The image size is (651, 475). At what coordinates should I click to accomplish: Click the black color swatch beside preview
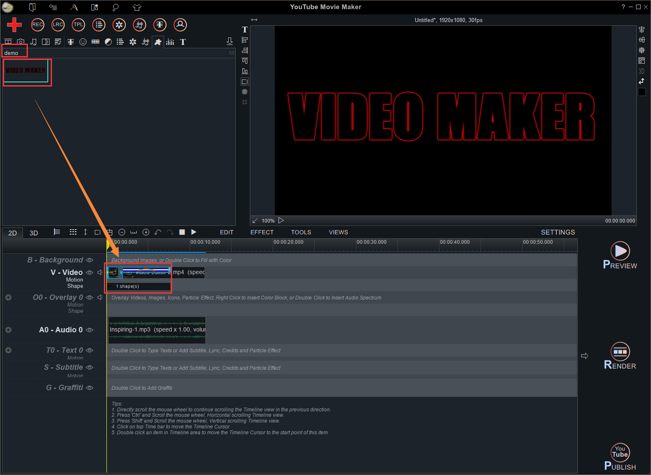(x=642, y=92)
